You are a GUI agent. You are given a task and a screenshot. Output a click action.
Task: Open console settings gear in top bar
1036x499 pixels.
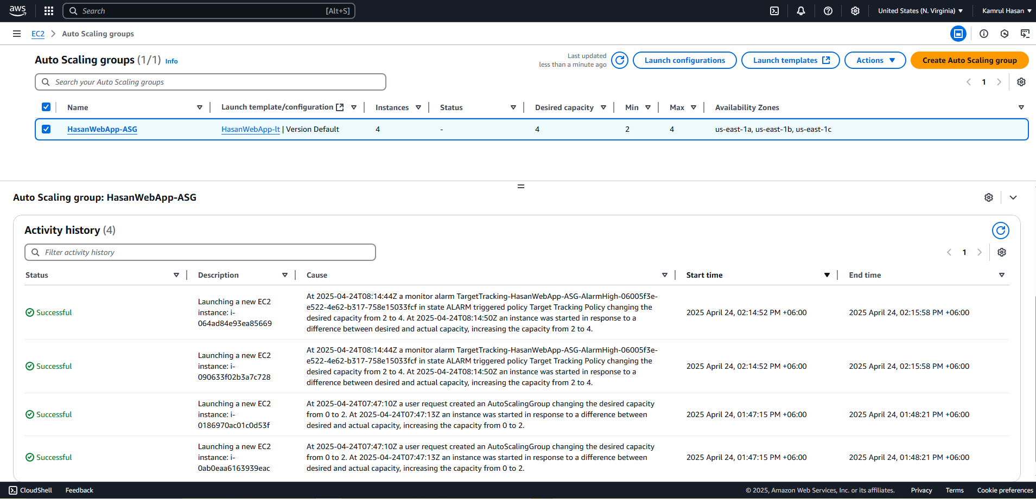855,11
